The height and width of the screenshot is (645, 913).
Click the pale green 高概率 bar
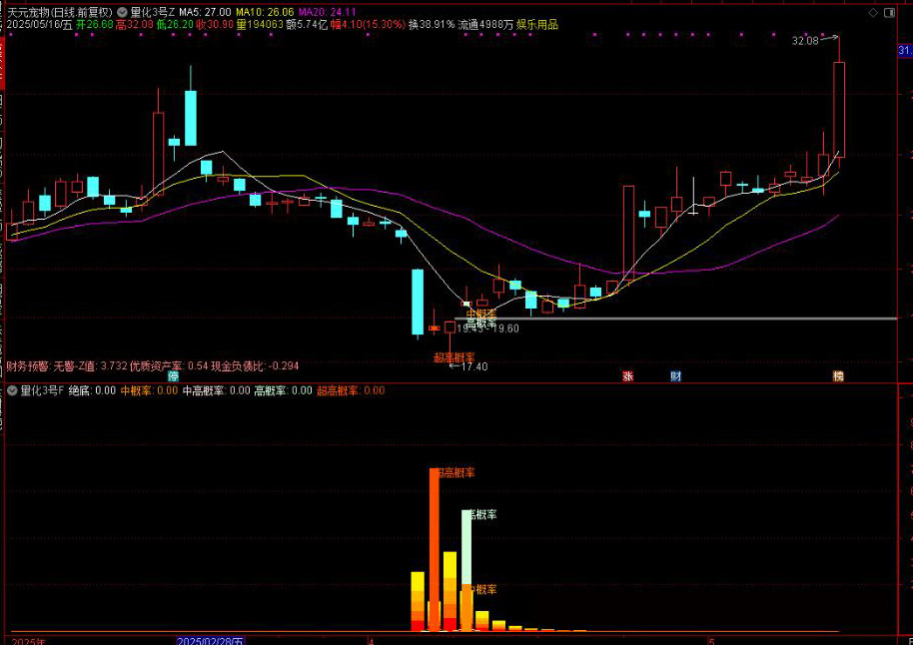[x=466, y=544]
